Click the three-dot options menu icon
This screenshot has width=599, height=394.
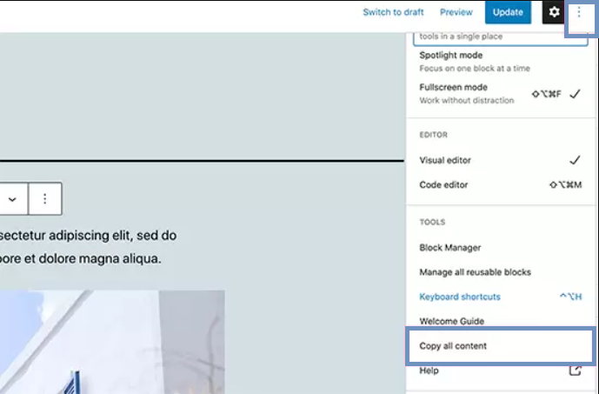click(579, 12)
